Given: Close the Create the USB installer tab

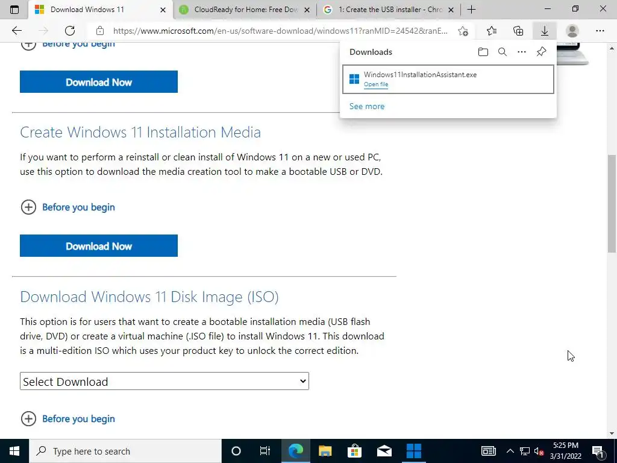Looking at the screenshot, I should pos(451,10).
